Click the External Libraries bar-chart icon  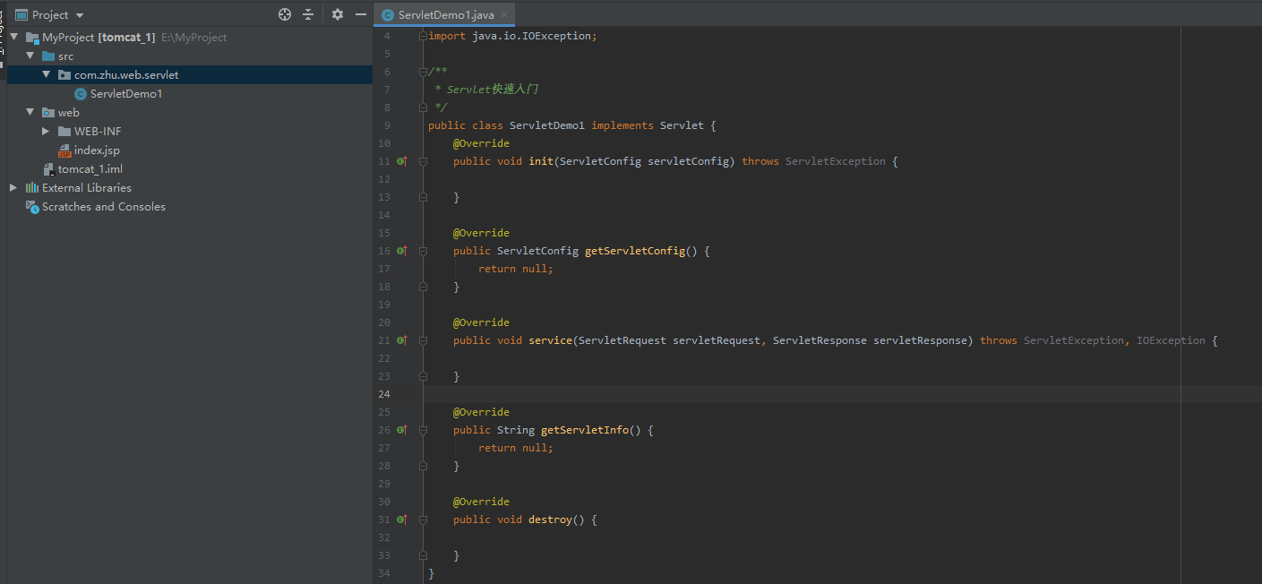[x=32, y=188]
